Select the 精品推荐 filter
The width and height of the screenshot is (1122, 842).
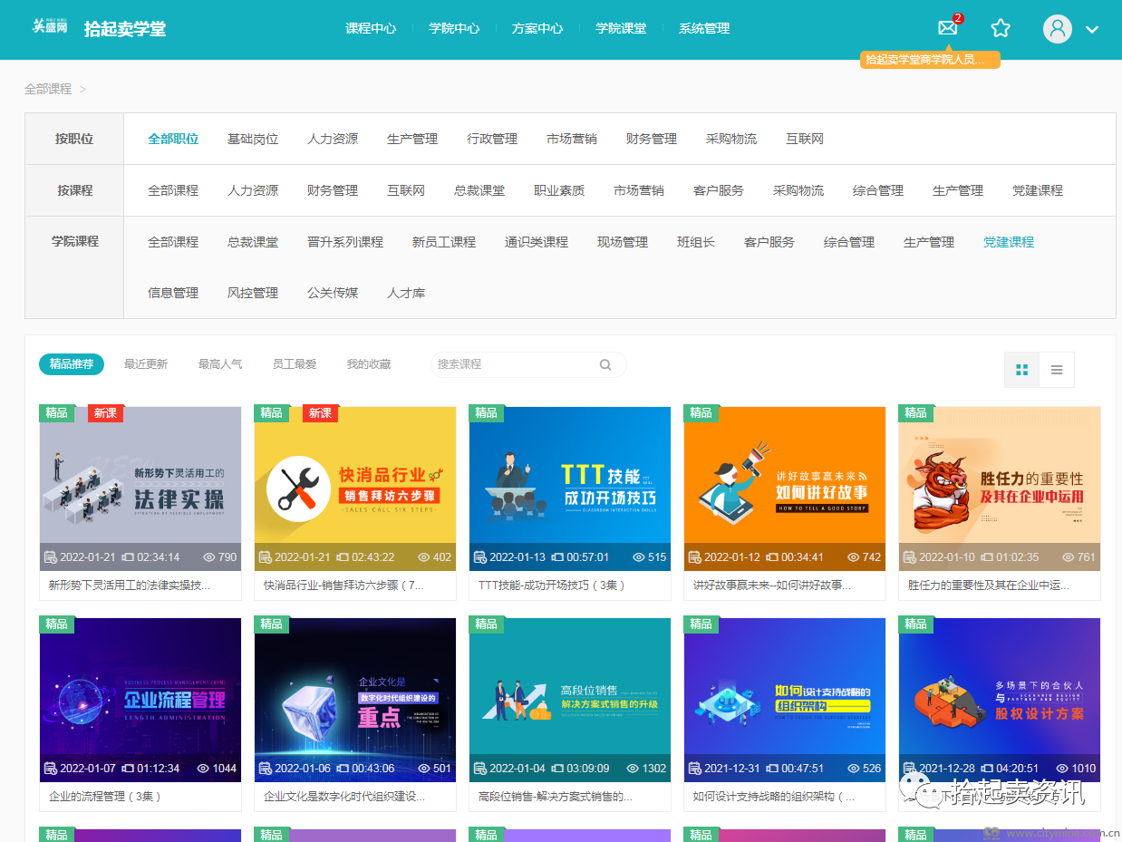(72, 364)
